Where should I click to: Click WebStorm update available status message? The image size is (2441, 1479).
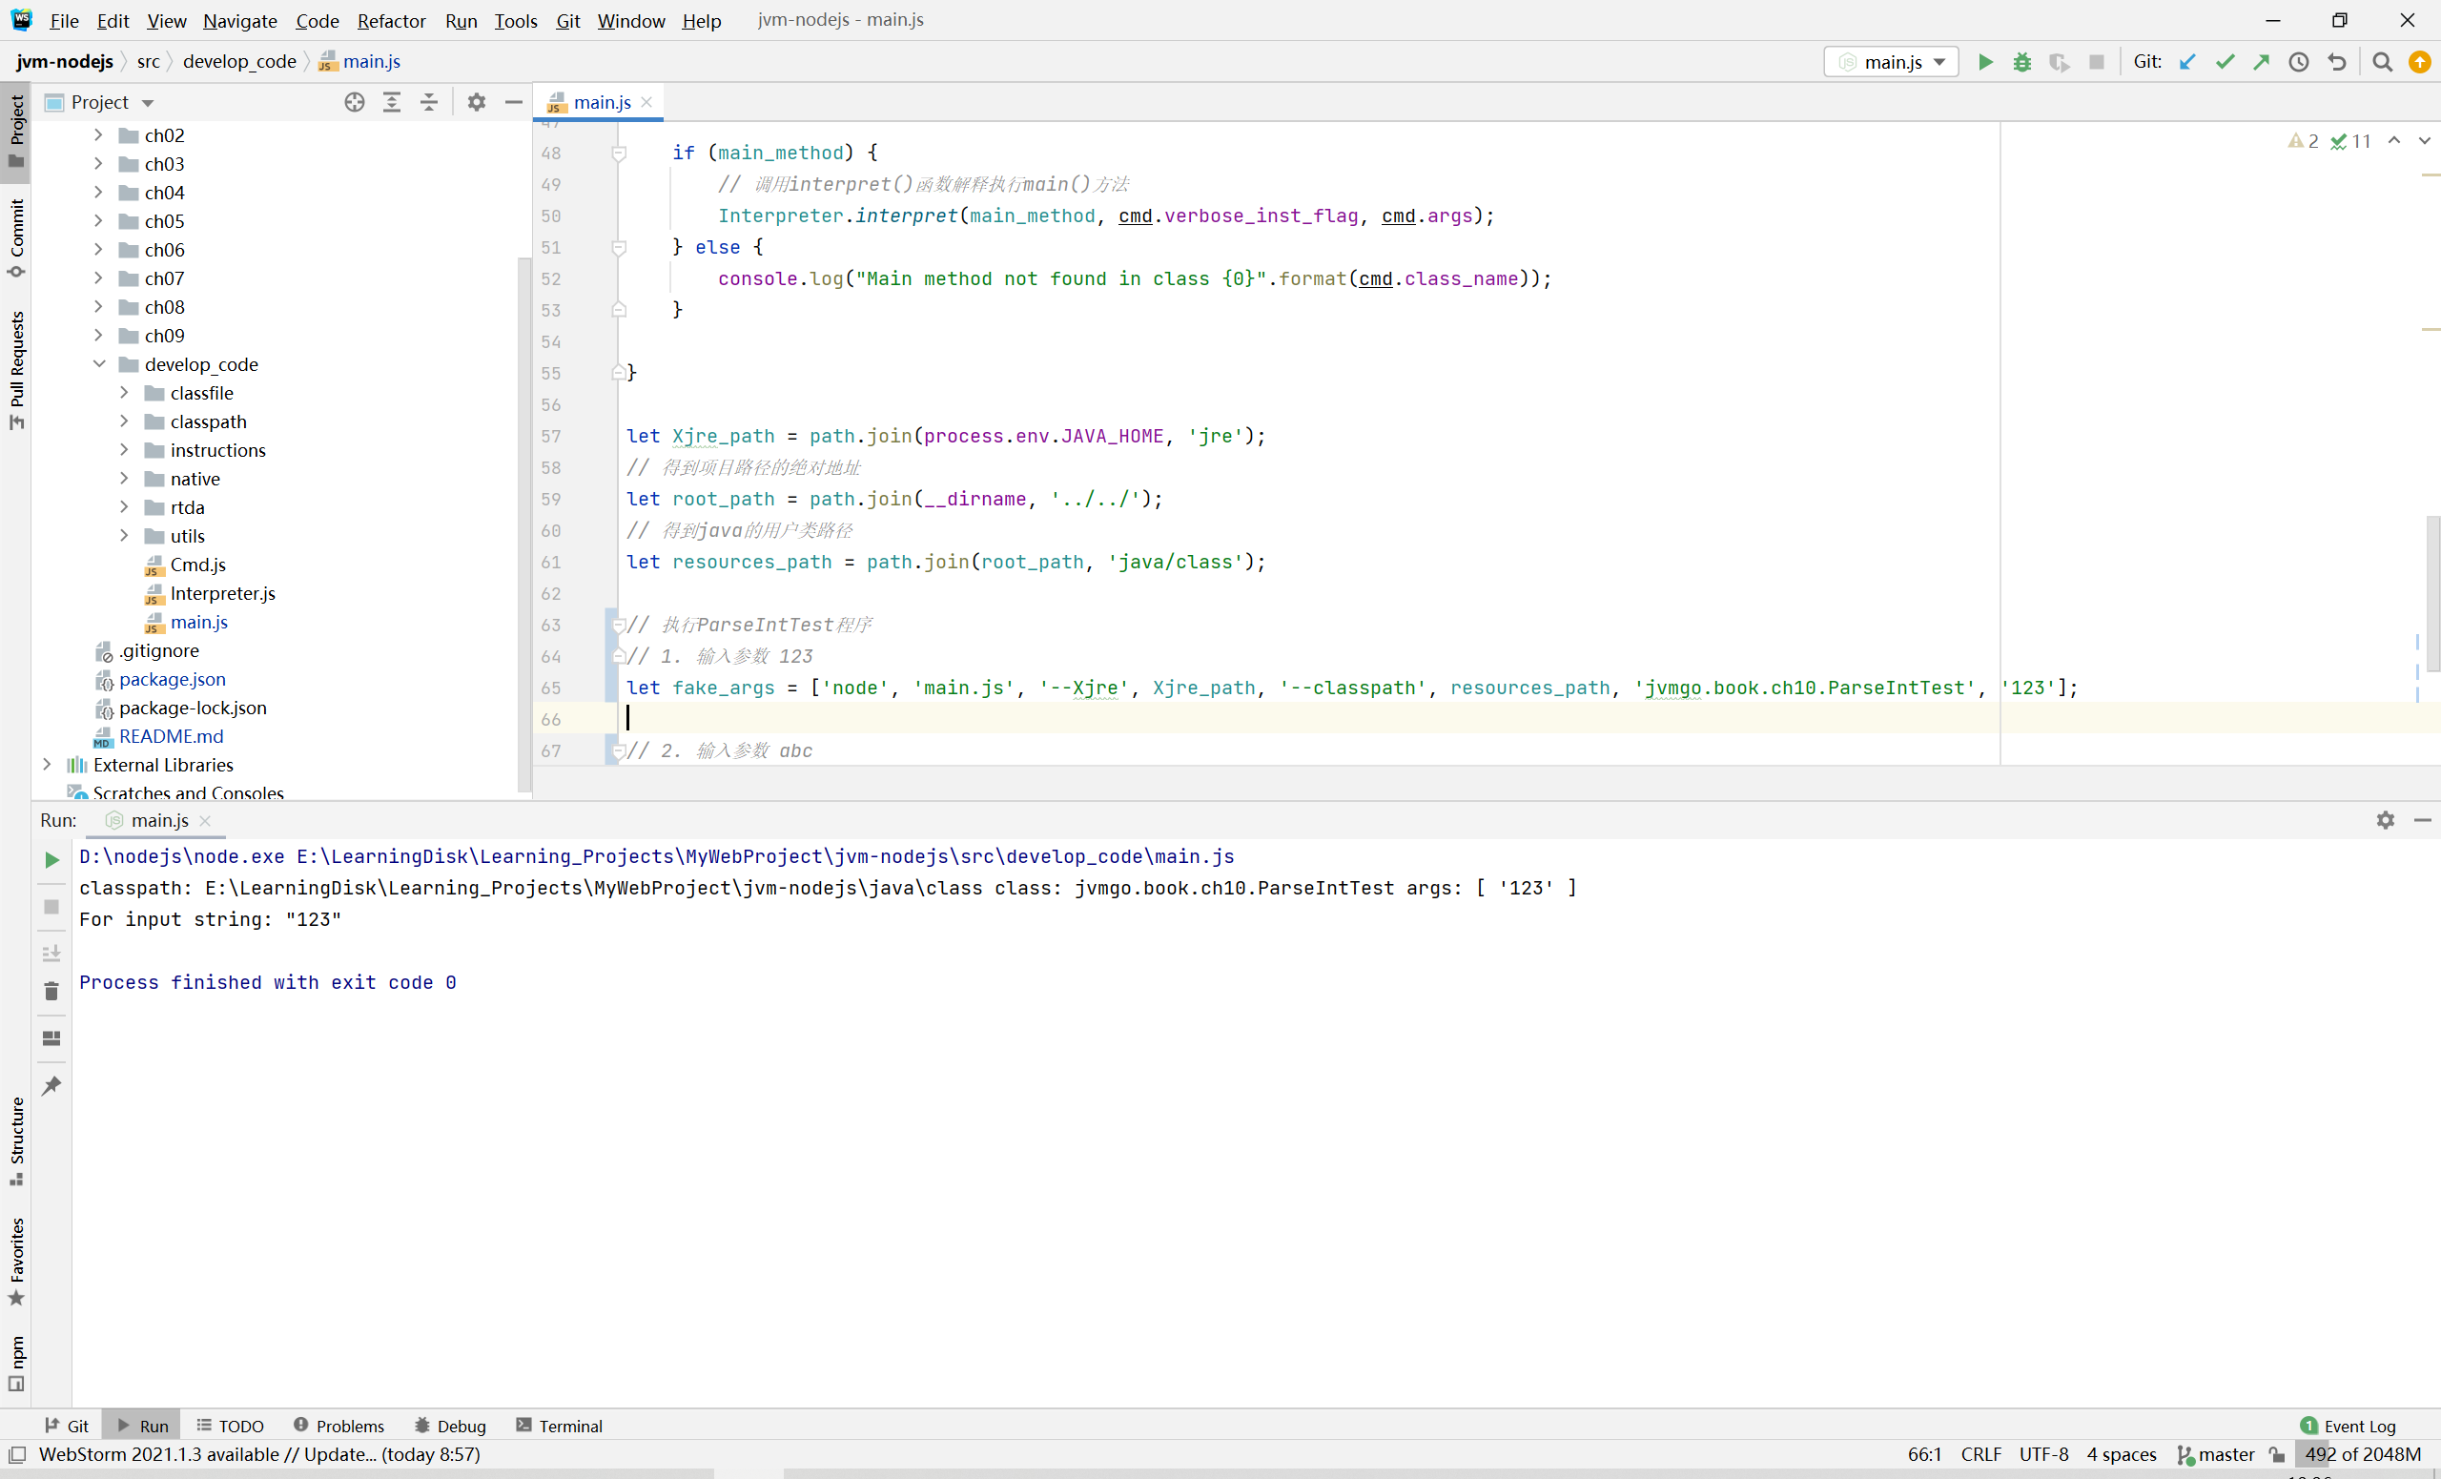259,1454
